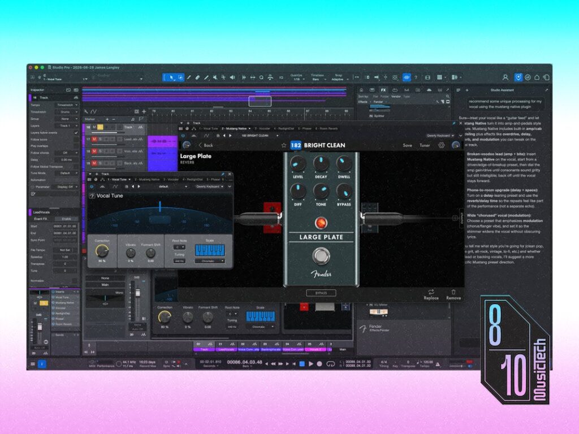Click Remove trash icon under the pedal
579x434 pixels.
(x=453, y=295)
